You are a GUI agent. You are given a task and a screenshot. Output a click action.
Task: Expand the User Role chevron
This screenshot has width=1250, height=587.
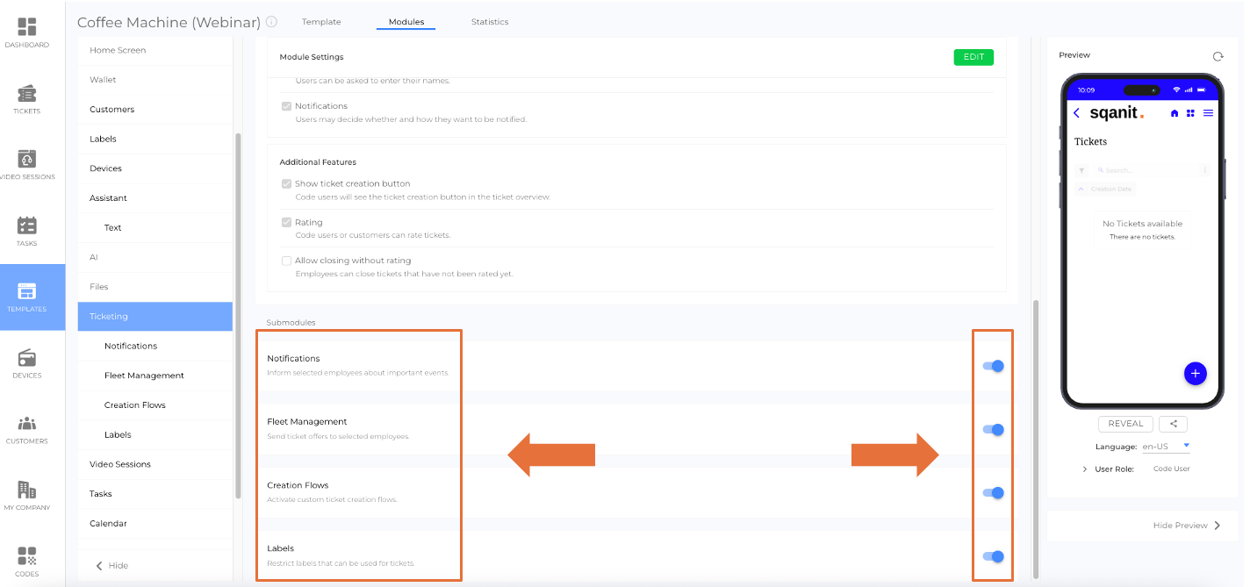point(1085,469)
